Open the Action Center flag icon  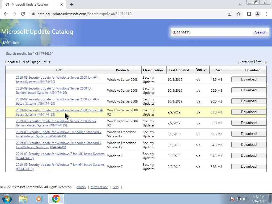(x=232, y=199)
